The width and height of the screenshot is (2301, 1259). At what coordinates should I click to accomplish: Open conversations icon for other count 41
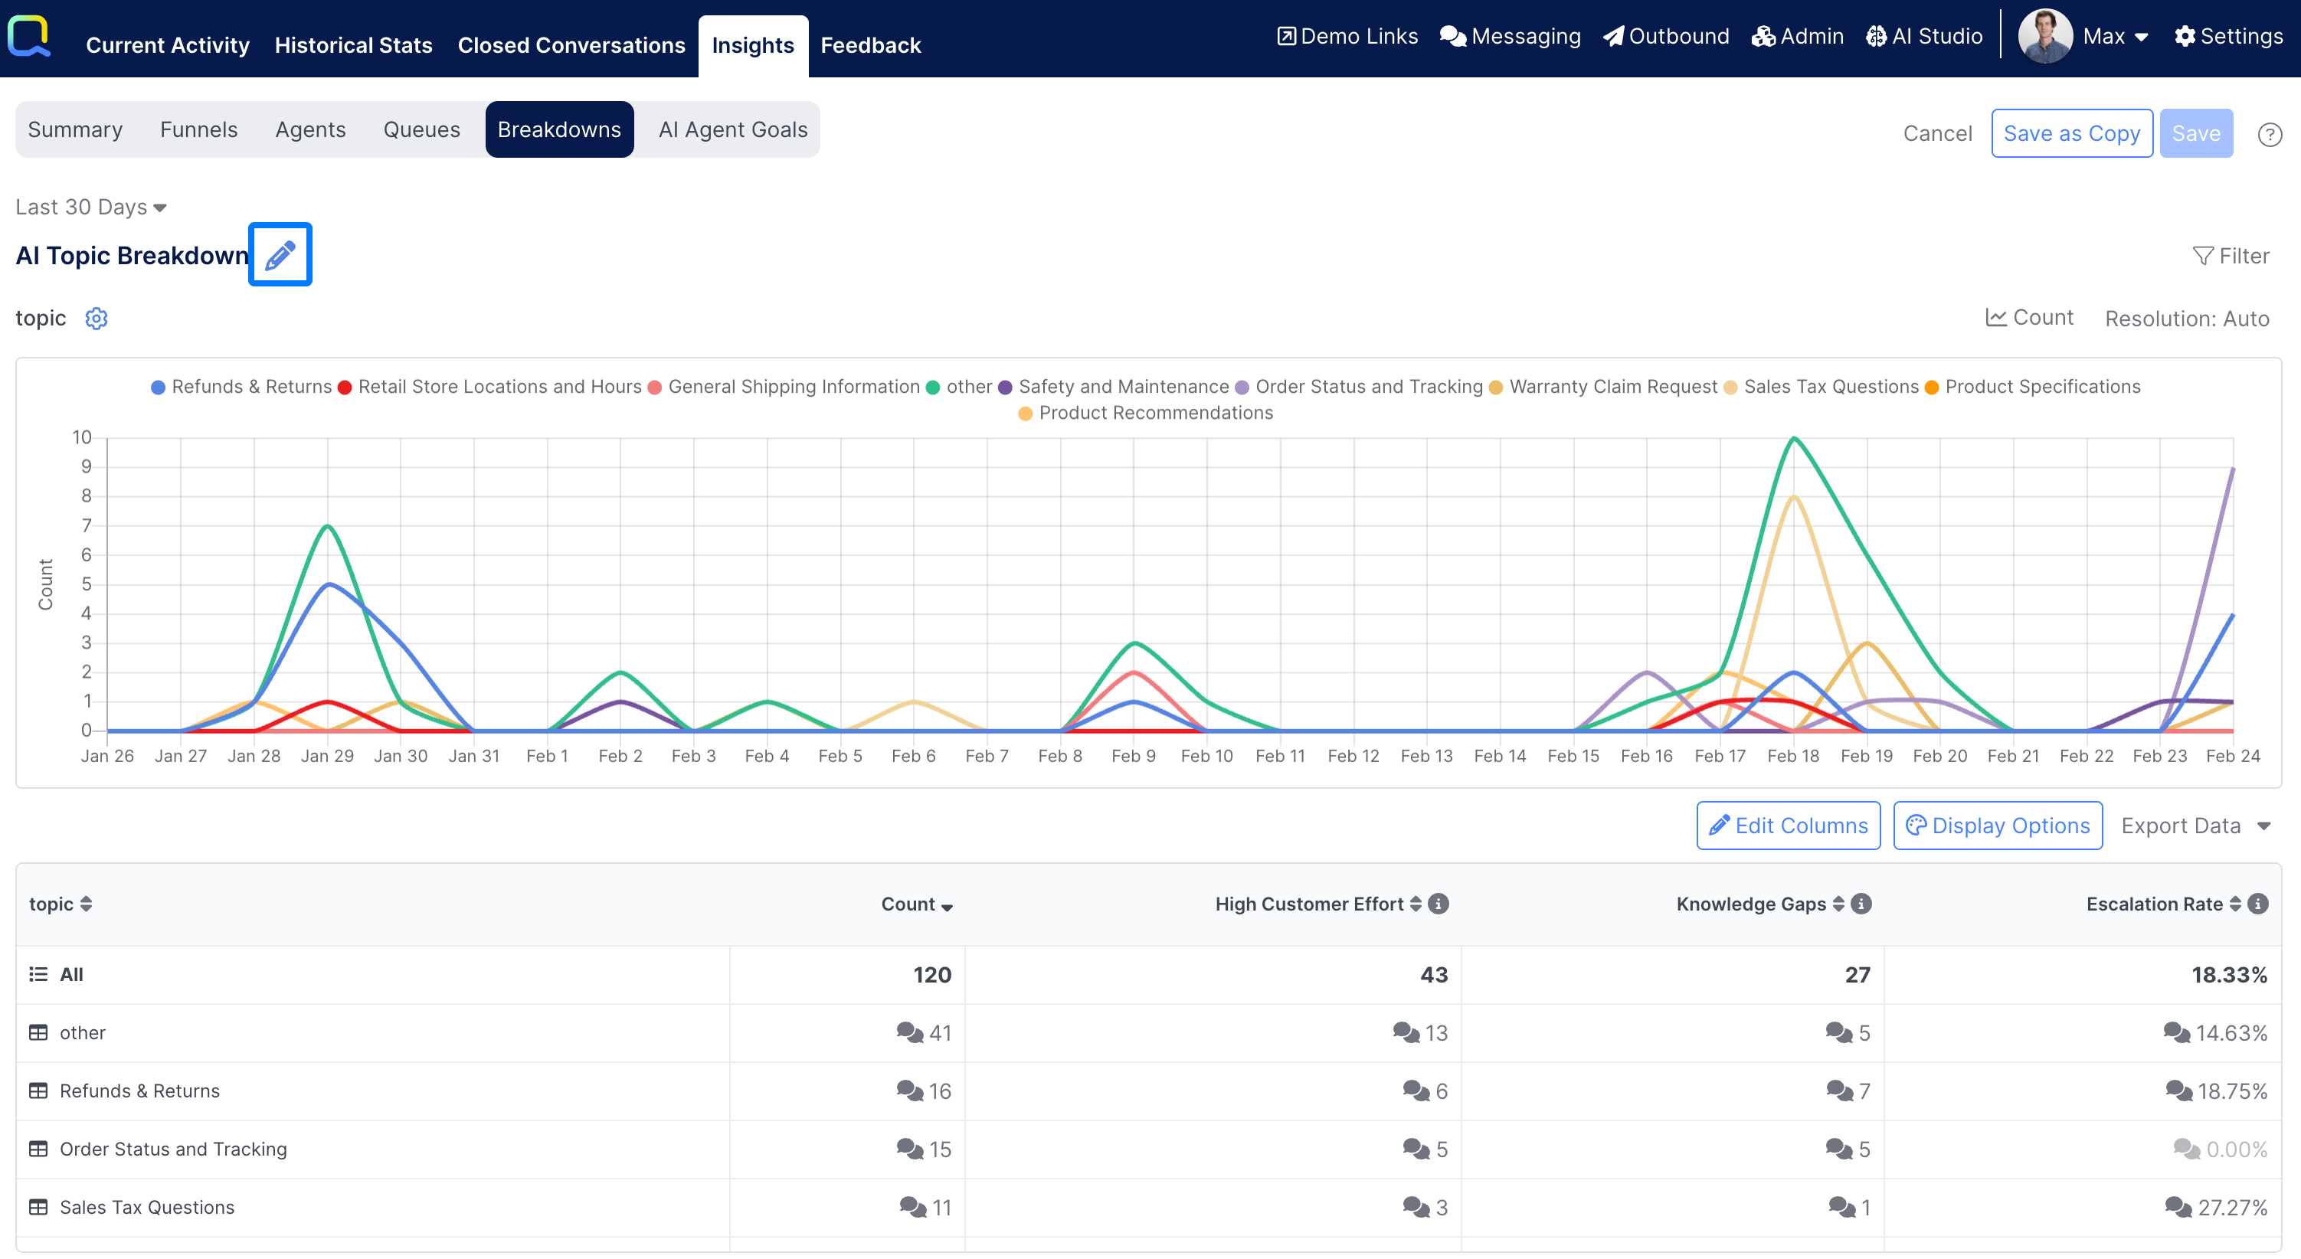click(909, 1032)
